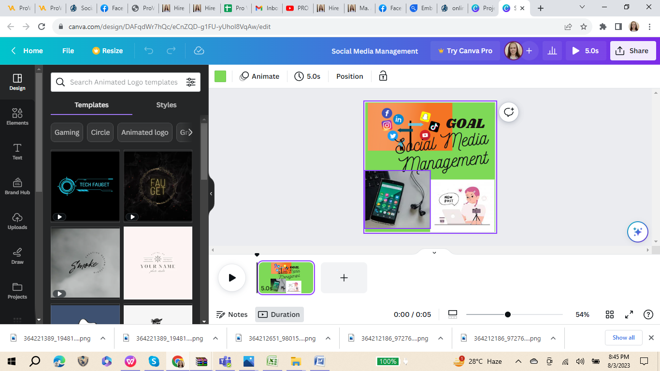Open Skype from the taskbar
Screen dimensions: 660x371
(x=154, y=361)
